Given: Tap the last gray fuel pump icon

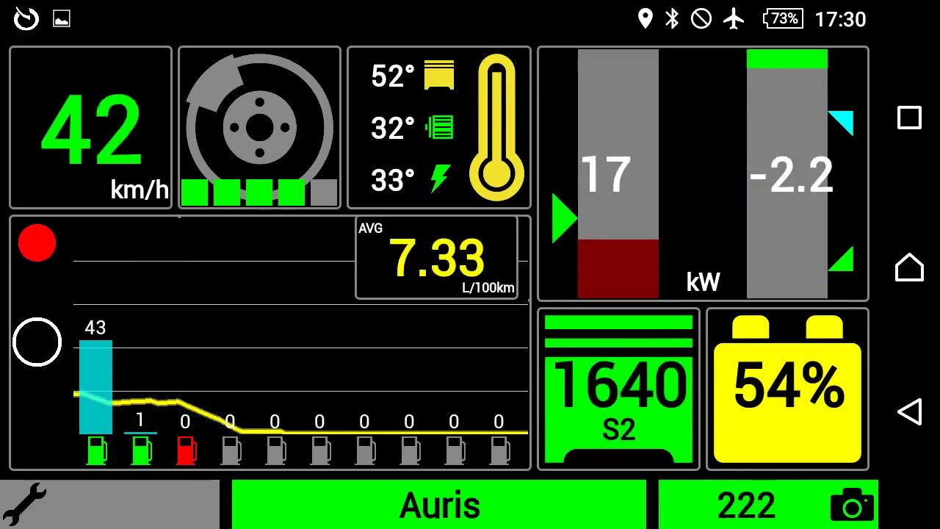Looking at the screenshot, I should coord(499,450).
